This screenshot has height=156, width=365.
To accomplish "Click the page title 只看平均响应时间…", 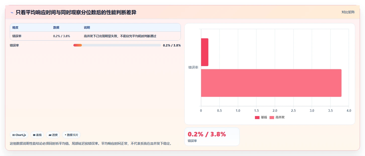I will tap(76, 12).
